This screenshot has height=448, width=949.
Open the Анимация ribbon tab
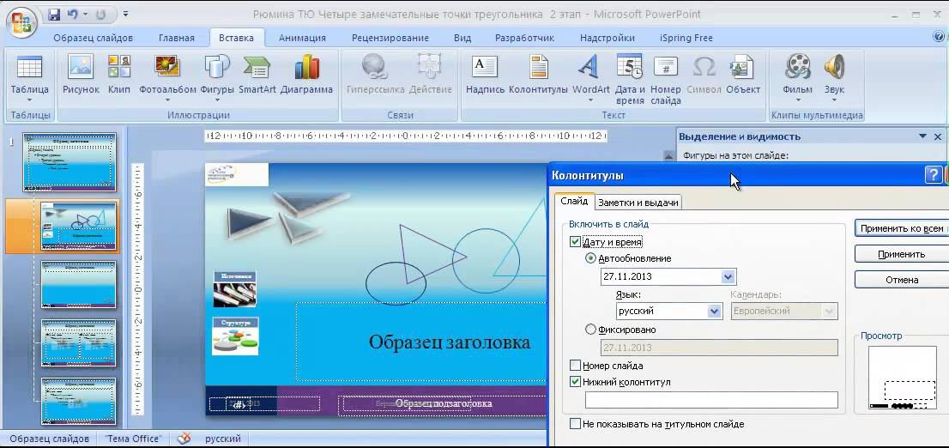[x=302, y=38]
